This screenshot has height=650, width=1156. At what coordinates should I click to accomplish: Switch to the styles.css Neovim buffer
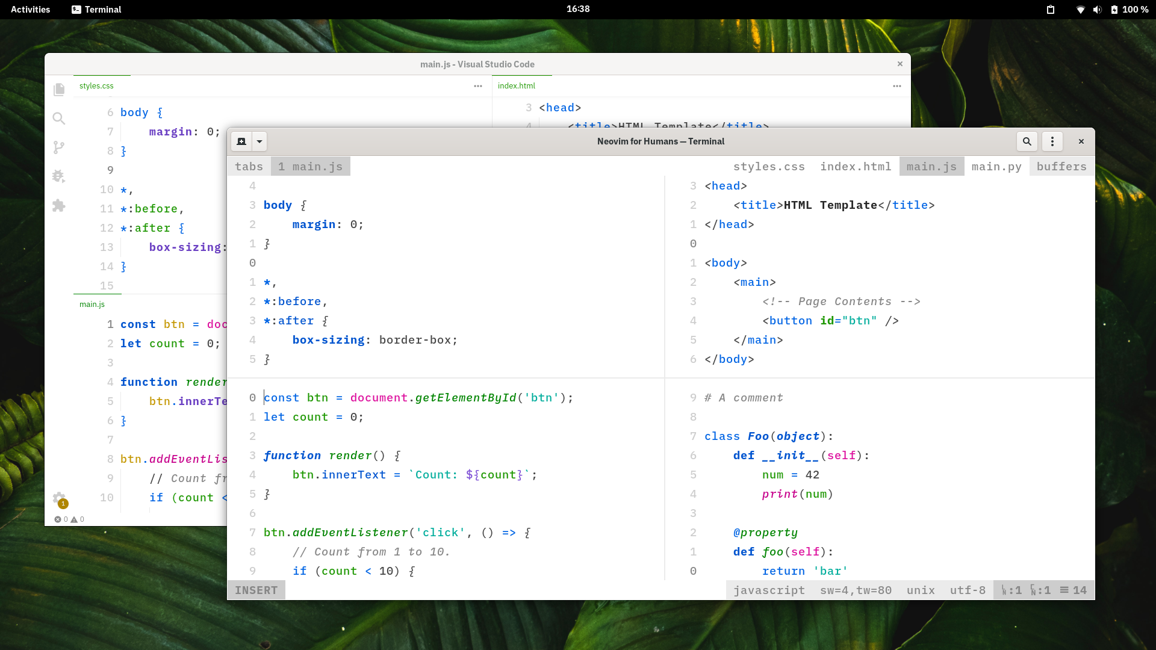769,167
